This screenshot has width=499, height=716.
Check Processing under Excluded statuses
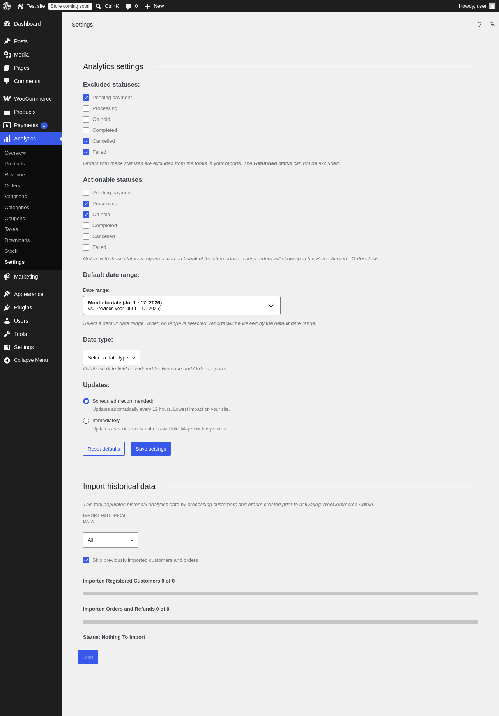tap(86, 108)
